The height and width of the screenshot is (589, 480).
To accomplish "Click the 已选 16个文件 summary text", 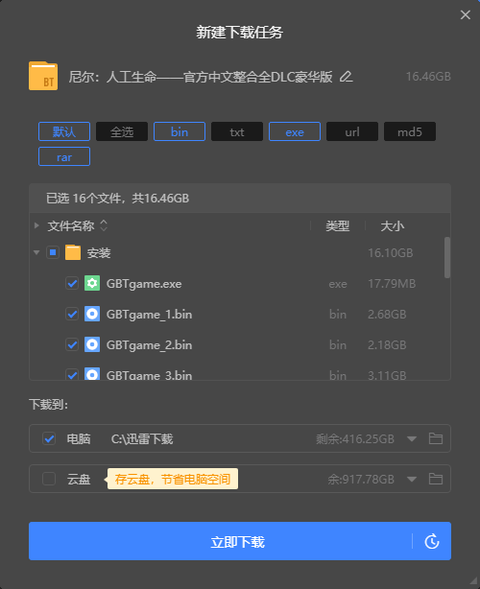I will pos(117,198).
